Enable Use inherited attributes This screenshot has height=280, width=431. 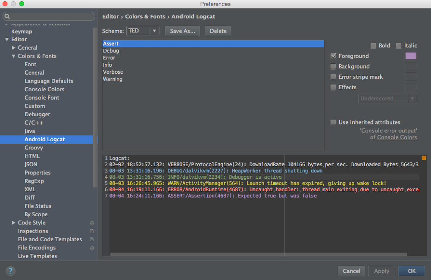click(333, 122)
